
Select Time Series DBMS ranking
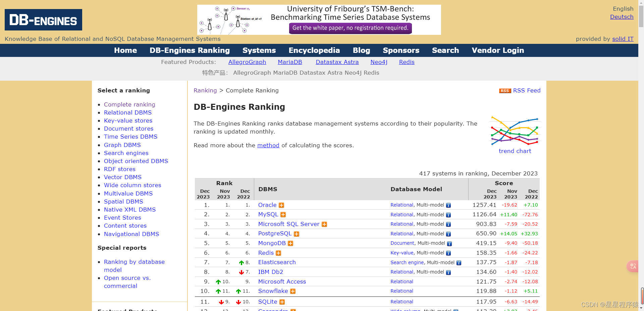(x=130, y=137)
